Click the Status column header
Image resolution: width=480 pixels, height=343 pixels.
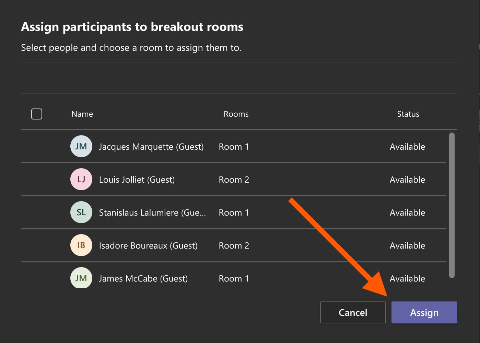(x=408, y=114)
